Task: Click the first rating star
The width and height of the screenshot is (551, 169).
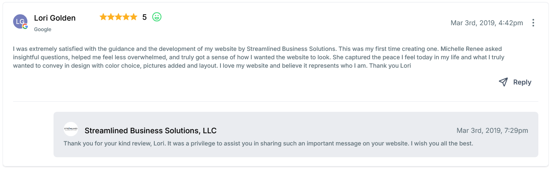Action: pos(103,17)
